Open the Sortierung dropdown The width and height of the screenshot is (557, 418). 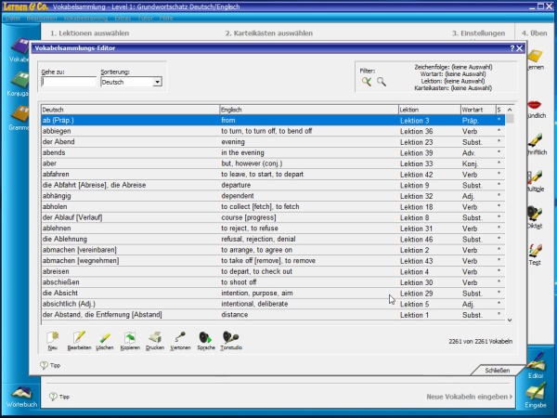157,82
